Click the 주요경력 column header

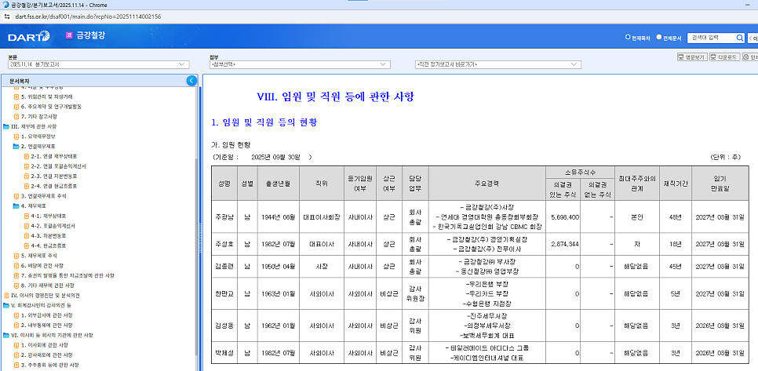[x=487, y=183]
